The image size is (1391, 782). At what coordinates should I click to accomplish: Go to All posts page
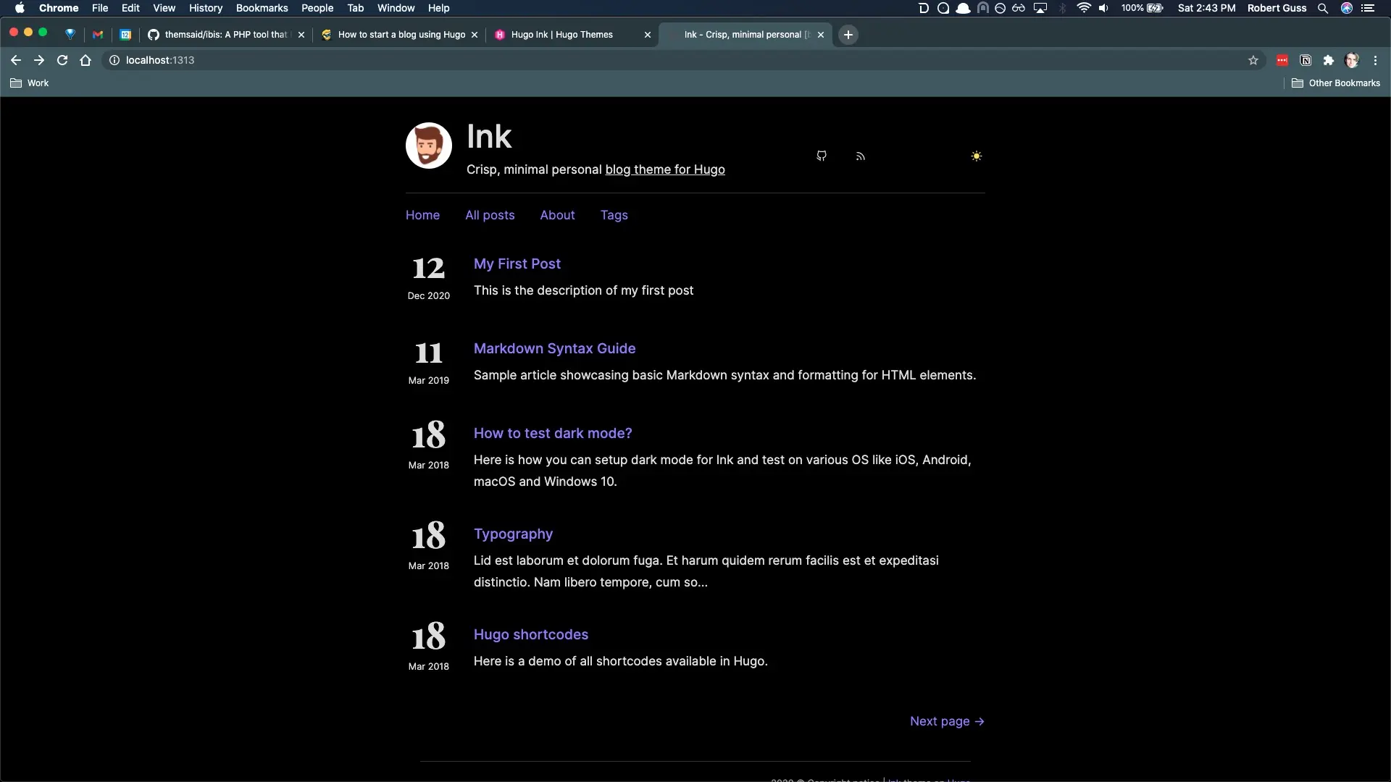point(490,215)
